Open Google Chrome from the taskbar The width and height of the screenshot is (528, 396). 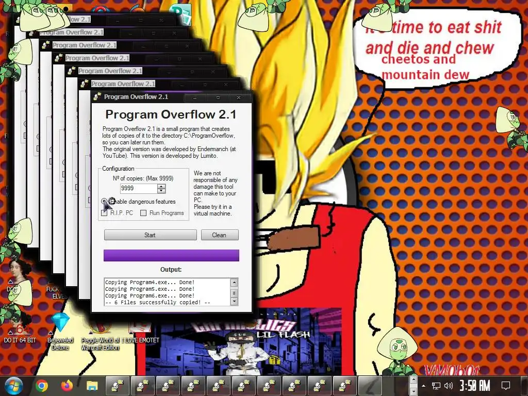coord(42,386)
